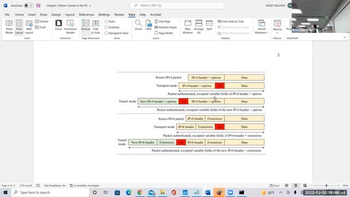Open the Acrobat tab
This screenshot has width=350, height=197.
coord(155,15)
